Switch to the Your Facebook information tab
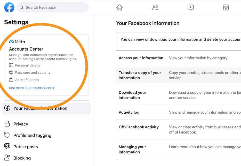 40,108
